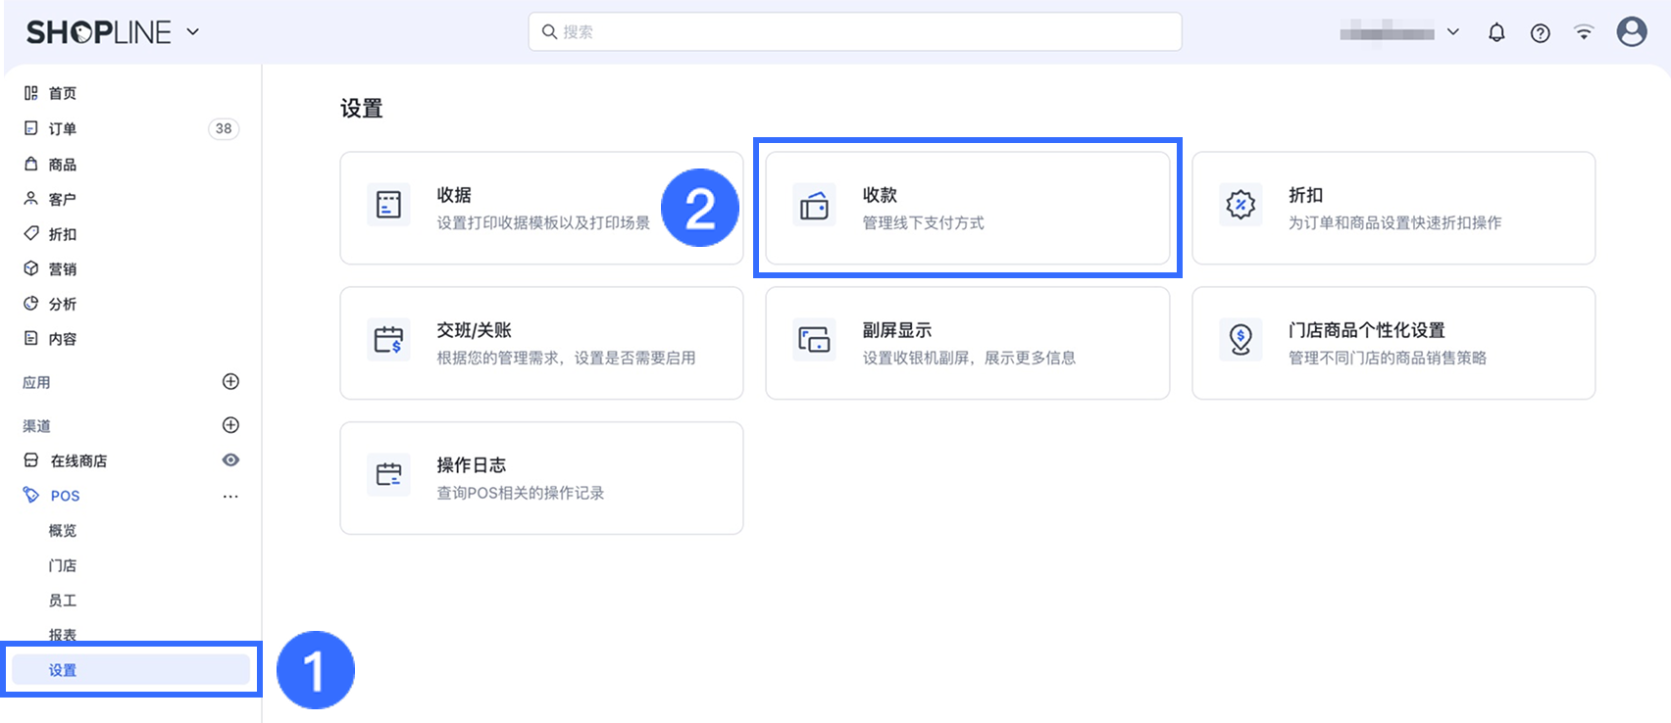Click the sidebar 折扣 tag icon
This screenshot has height=723, width=1671.
pos(31,233)
